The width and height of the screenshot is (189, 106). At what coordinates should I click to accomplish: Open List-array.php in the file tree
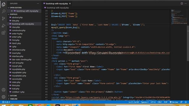click(x=18, y=63)
